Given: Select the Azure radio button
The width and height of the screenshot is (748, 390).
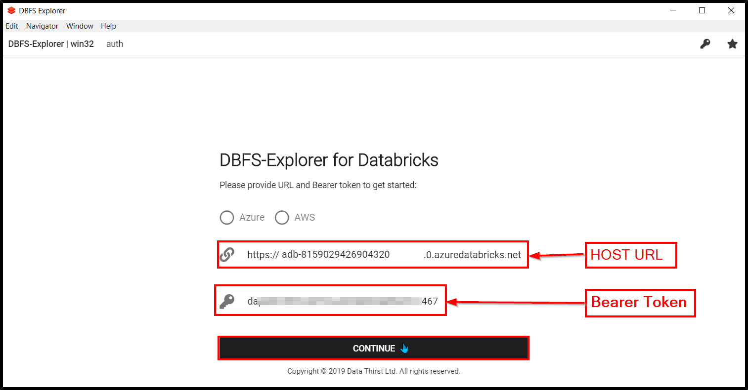Looking at the screenshot, I should (x=227, y=218).
